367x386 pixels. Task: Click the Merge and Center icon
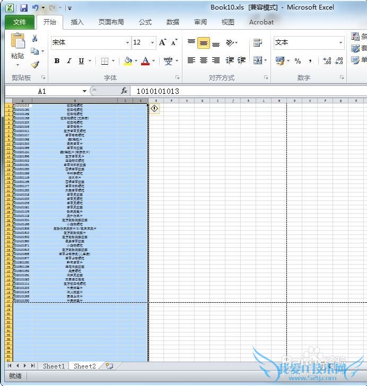coord(258,60)
